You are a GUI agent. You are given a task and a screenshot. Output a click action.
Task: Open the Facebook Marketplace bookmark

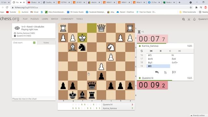[x=95, y=12]
